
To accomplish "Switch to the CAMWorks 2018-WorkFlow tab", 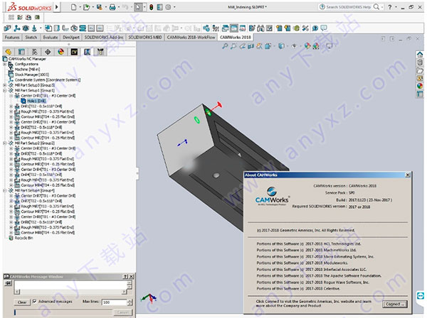I will pyautogui.click(x=191, y=38).
